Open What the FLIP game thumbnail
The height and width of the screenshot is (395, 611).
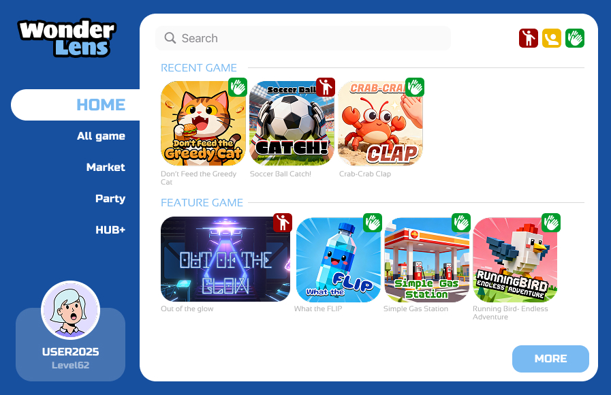tap(339, 259)
